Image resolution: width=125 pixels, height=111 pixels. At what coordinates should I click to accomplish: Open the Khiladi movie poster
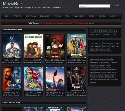pyautogui.click(x=77, y=46)
